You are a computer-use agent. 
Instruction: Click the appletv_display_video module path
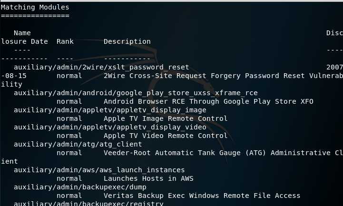point(110,128)
